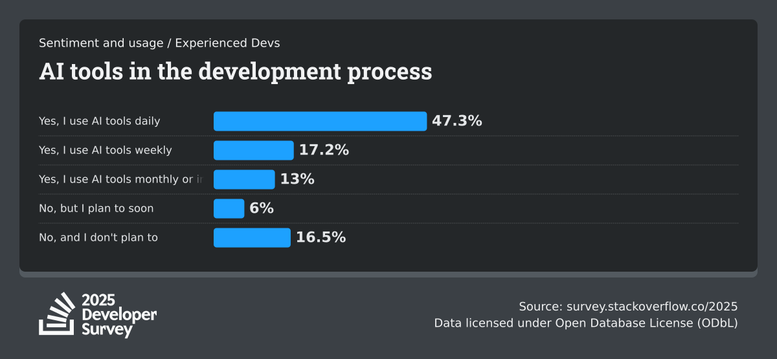Open the survey.stackoverflow.co/2025 source link
Image resolution: width=777 pixels, height=359 pixels.
[652, 307]
